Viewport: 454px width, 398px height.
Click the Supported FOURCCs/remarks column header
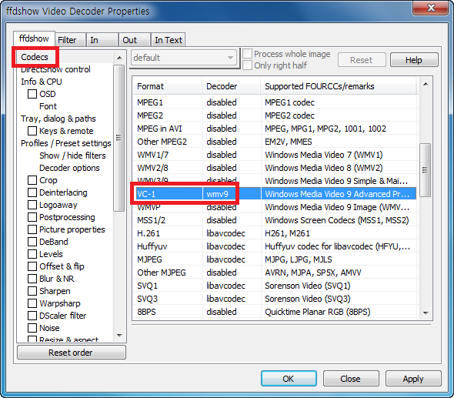click(339, 86)
